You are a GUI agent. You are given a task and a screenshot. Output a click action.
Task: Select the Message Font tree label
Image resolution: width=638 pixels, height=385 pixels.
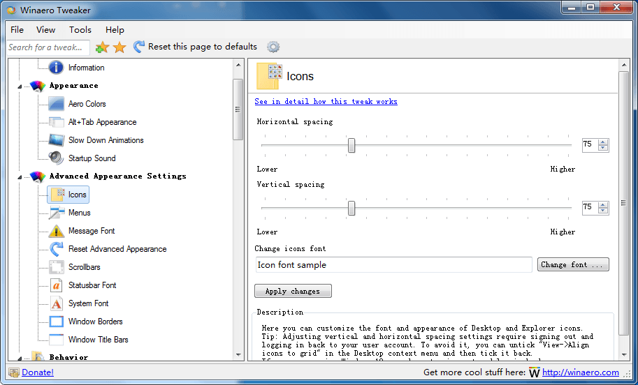92,231
